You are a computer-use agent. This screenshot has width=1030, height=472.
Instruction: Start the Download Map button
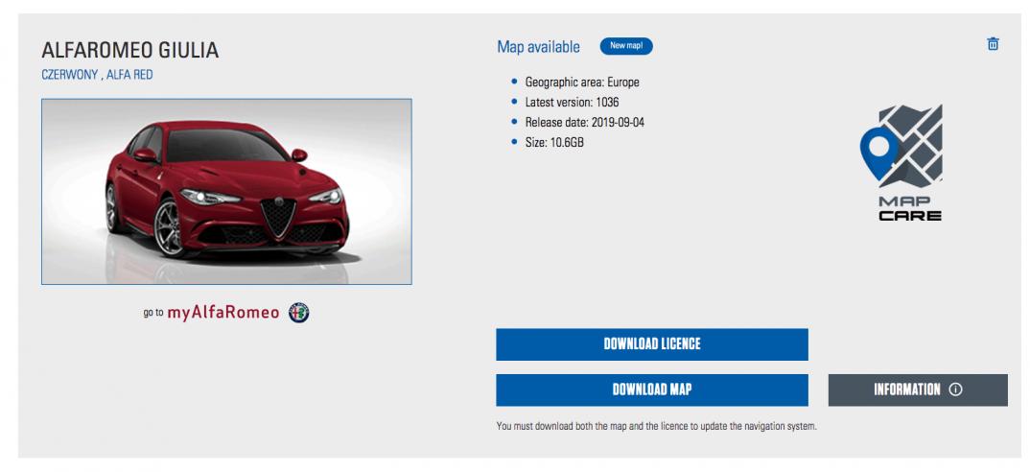(651, 389)
